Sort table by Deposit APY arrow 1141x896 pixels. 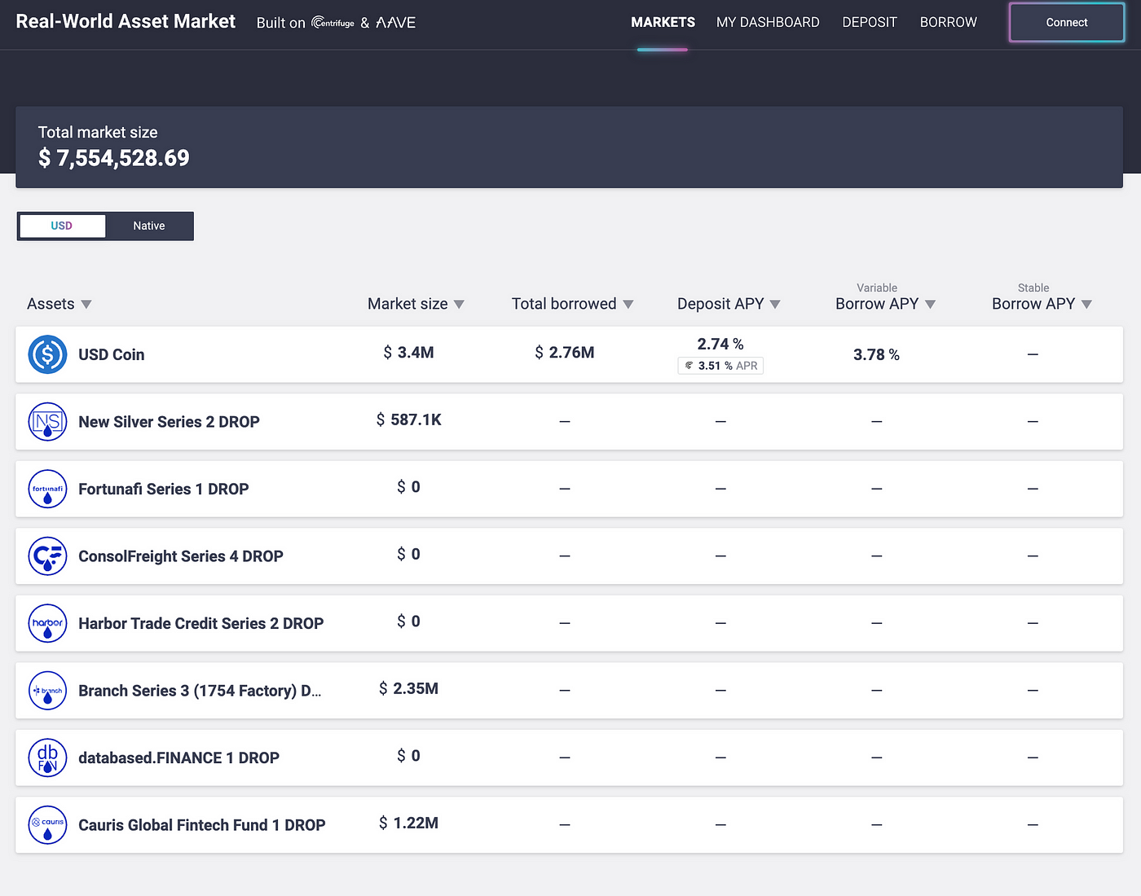(x=775, y=304)
